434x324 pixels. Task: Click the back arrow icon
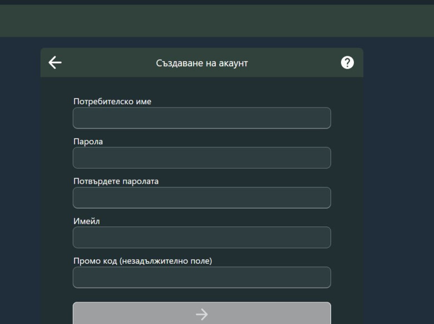(x=55, y=62)
